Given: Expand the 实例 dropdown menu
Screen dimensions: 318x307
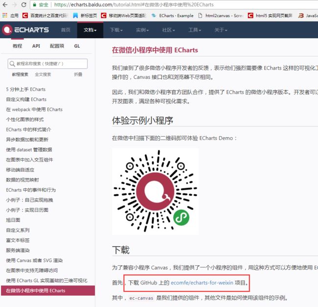Looking at the screenshot, I should 142,30.
